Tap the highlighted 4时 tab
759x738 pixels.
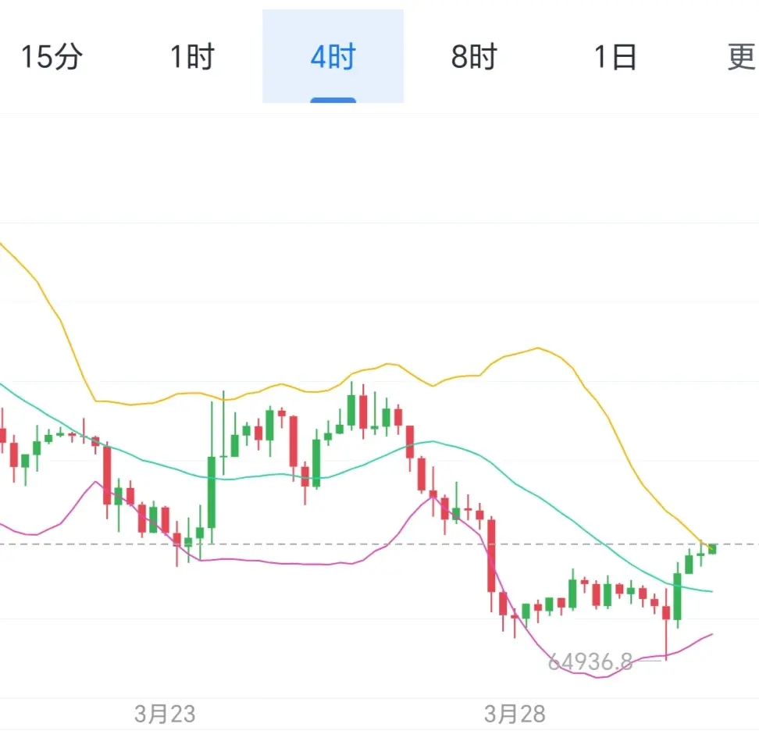(333, 57)
